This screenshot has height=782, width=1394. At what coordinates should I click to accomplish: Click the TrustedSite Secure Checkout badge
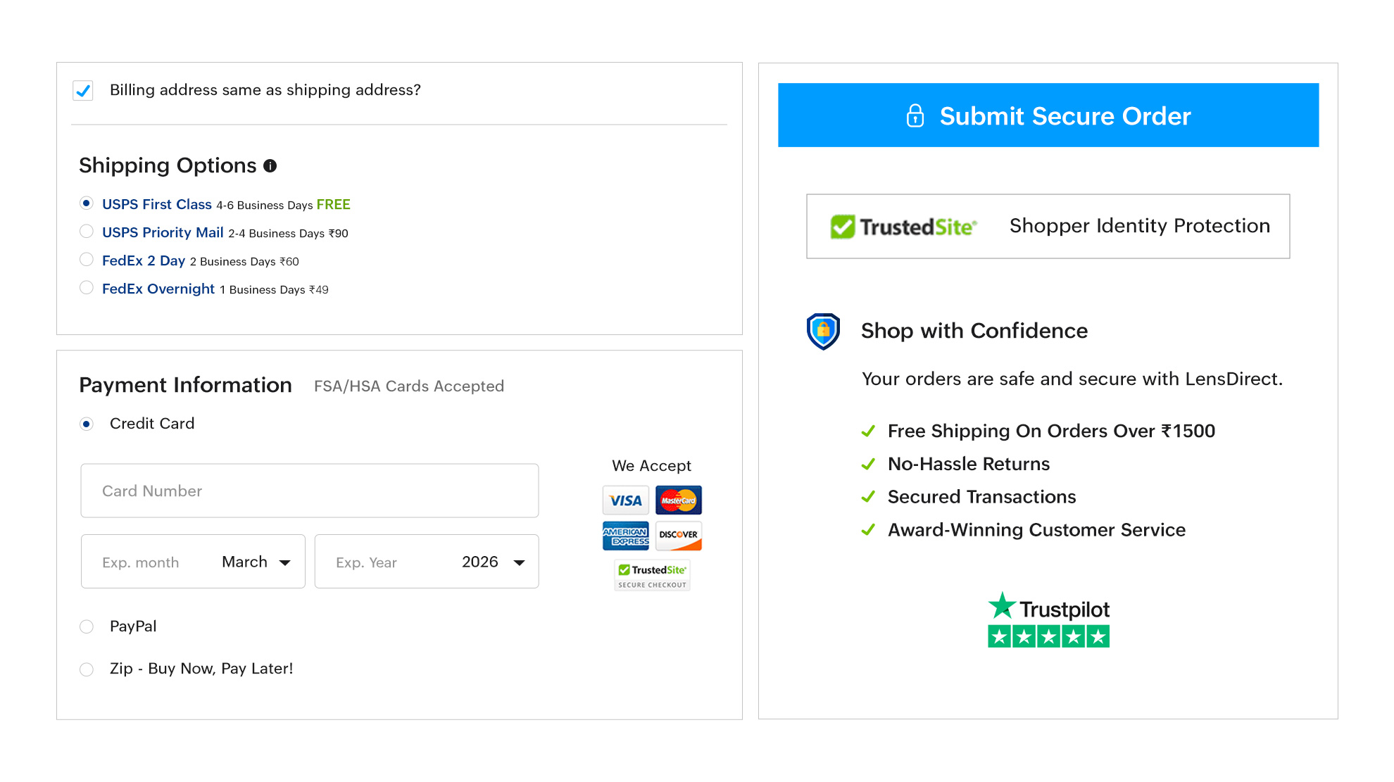pos(651,574)
